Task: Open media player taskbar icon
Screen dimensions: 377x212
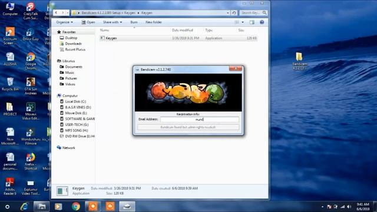Action: point(58,207)
